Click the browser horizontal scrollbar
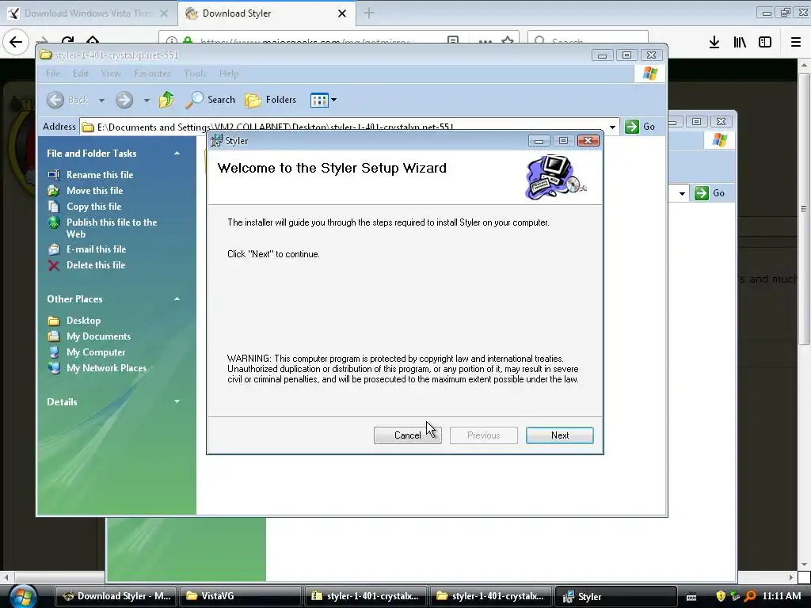 click(x=60, y=577)
